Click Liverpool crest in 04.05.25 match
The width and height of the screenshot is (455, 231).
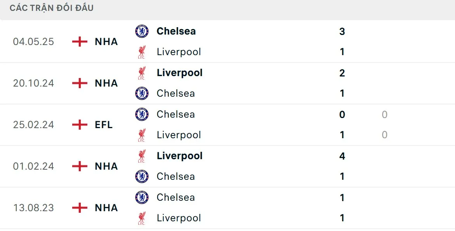tap(142, 52)
